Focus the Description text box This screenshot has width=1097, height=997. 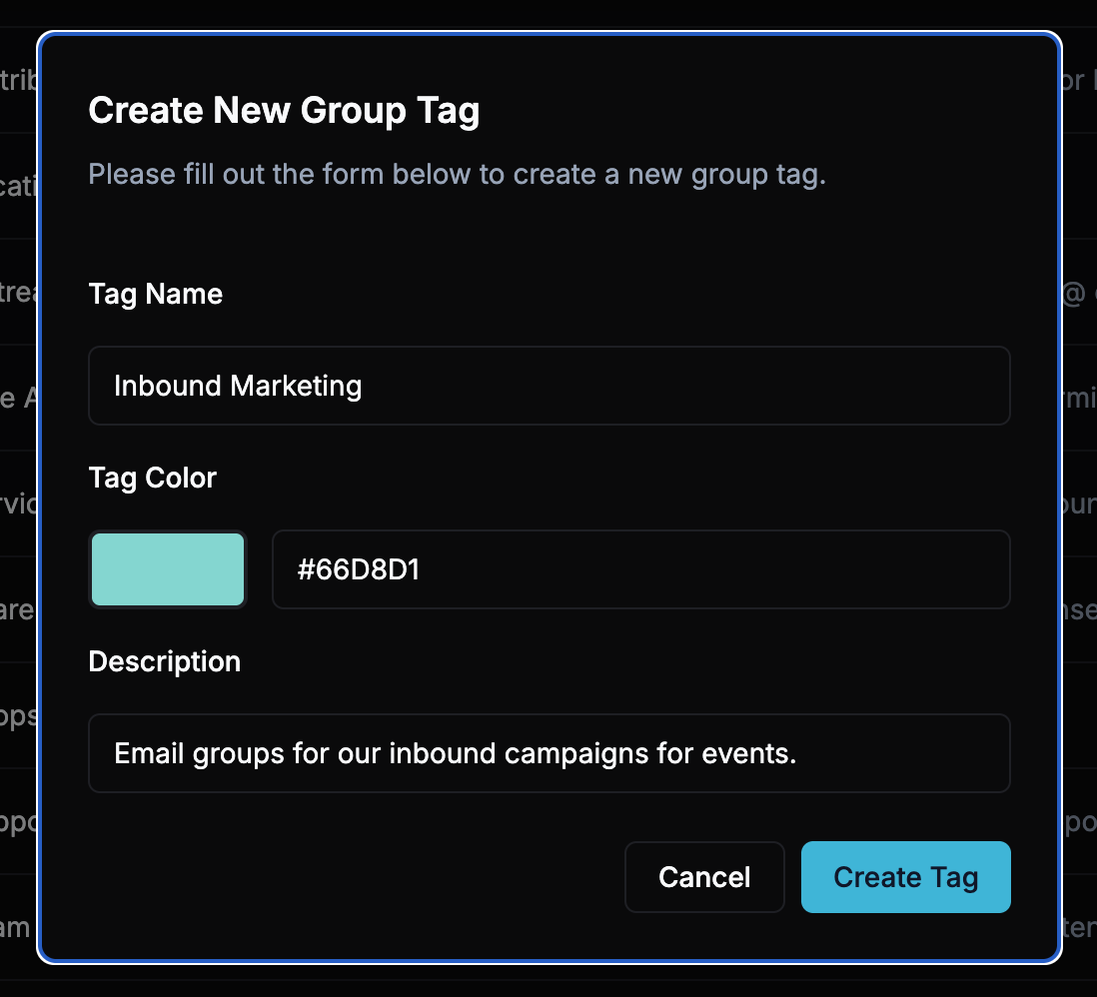pos(549,753)
